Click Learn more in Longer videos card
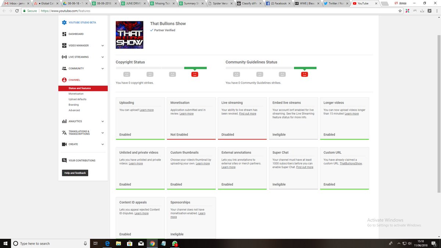The width and height of the screenshot is (441, 248). click(x=352, y=114)
